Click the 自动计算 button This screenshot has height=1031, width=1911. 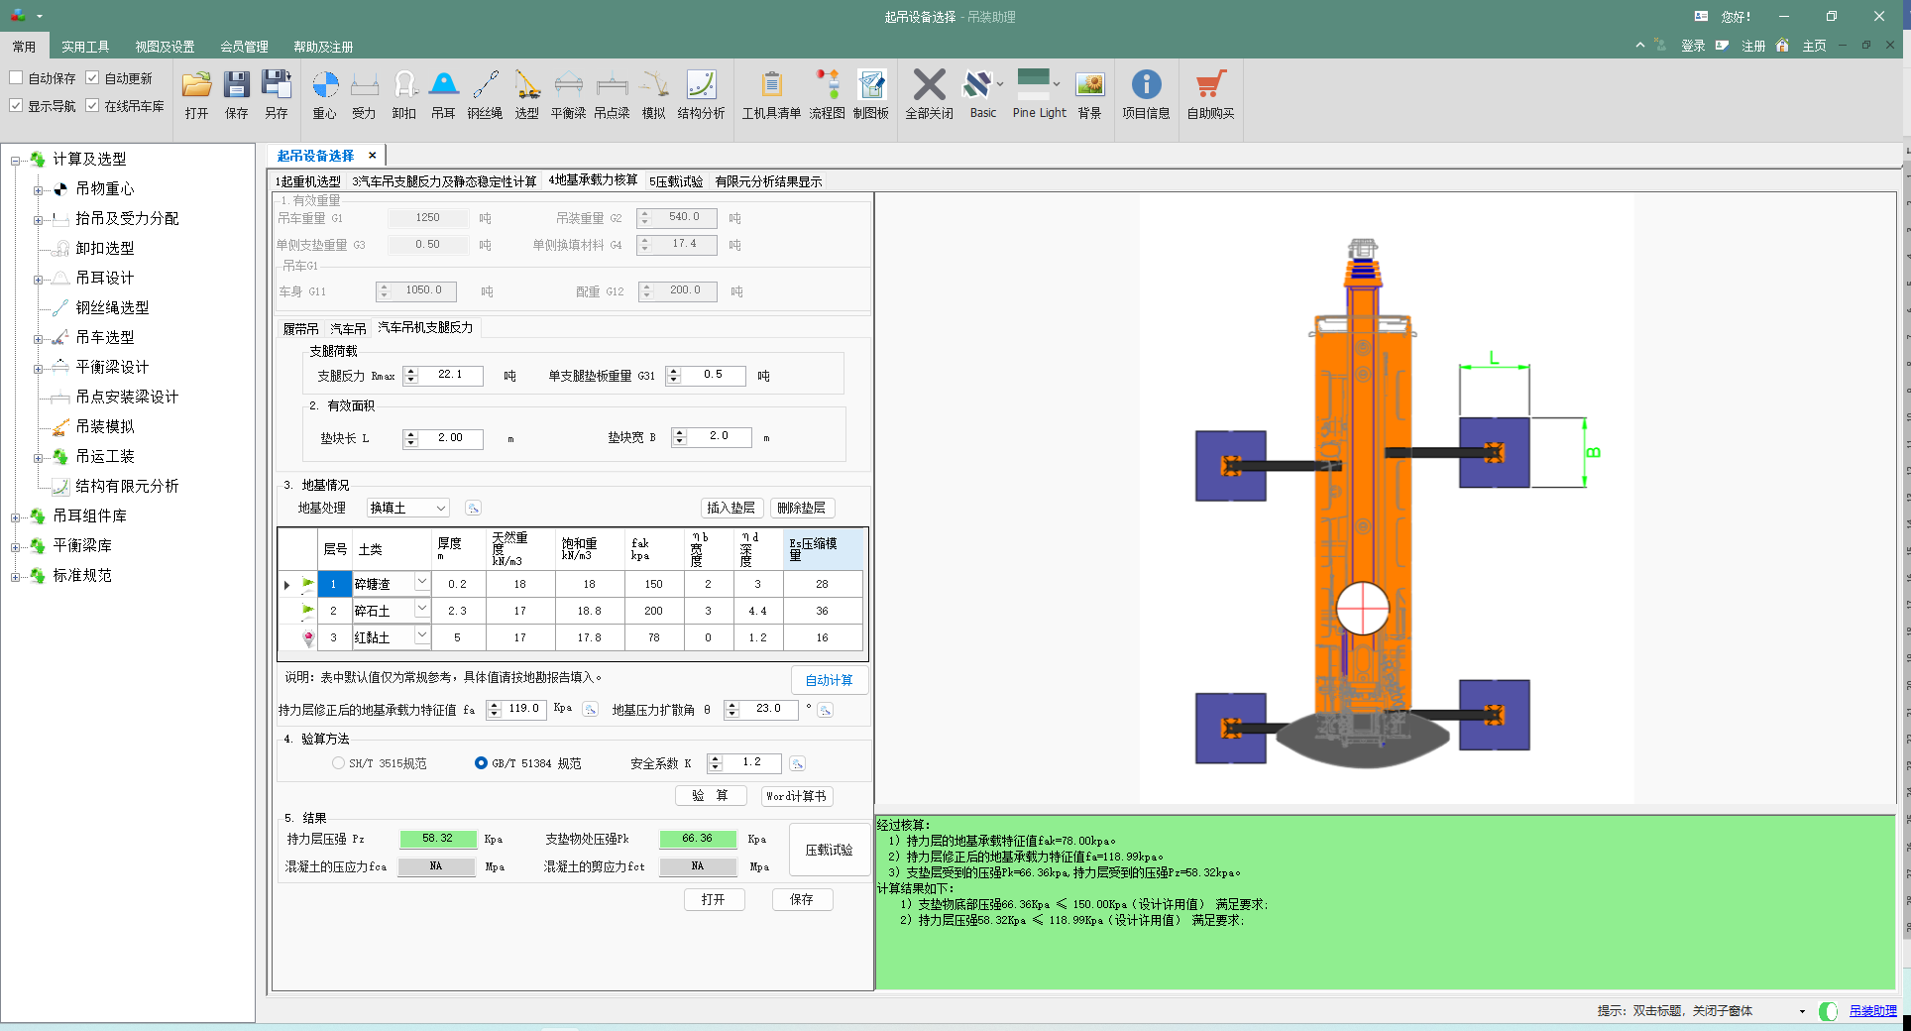(x=829, y=680)
